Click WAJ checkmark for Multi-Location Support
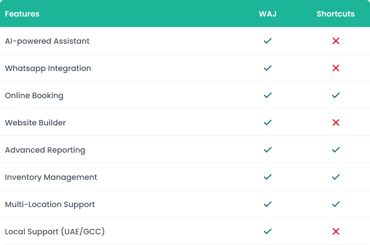The image size is (370, 245). (x=267, y=204)
